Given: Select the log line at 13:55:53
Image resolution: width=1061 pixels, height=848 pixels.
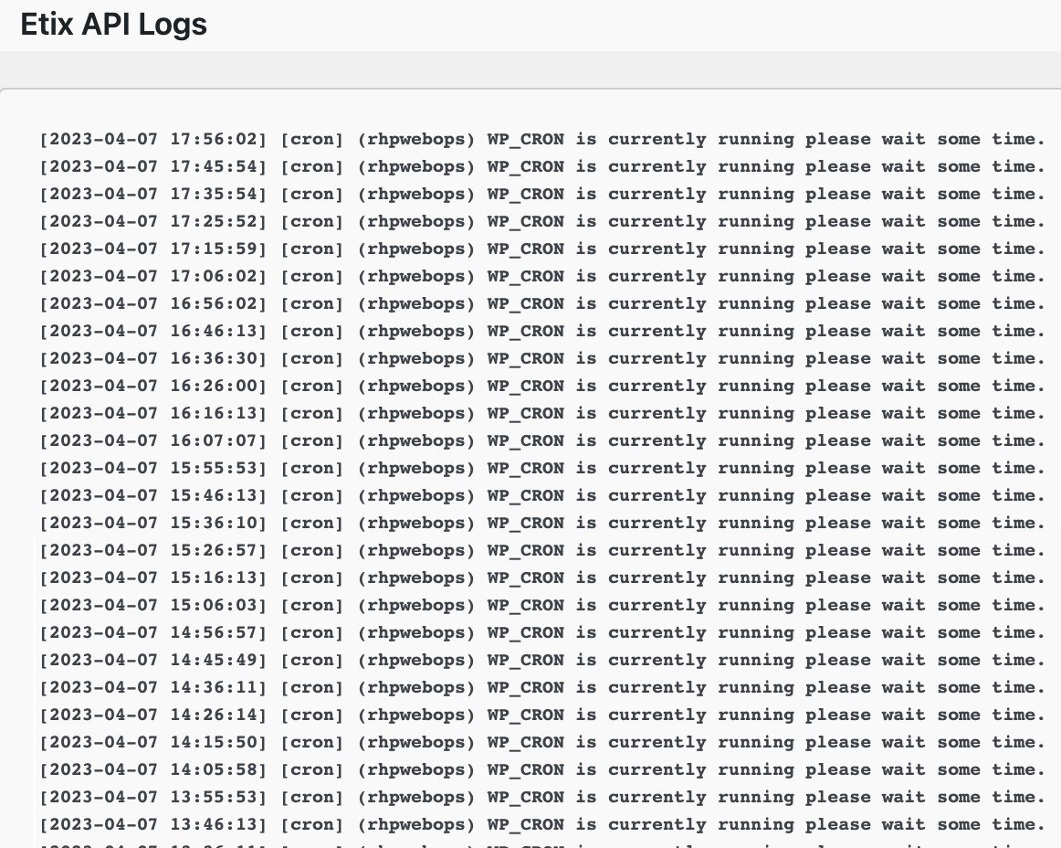Looking at the screenshot, I should (x=541, y=798).
